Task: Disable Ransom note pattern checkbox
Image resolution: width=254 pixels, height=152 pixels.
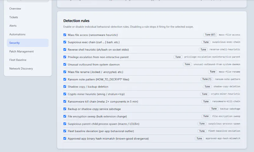Action: point(65,79)
